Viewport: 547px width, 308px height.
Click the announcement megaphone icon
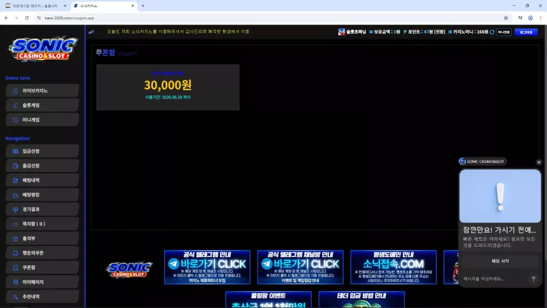[x=91, y=32]
